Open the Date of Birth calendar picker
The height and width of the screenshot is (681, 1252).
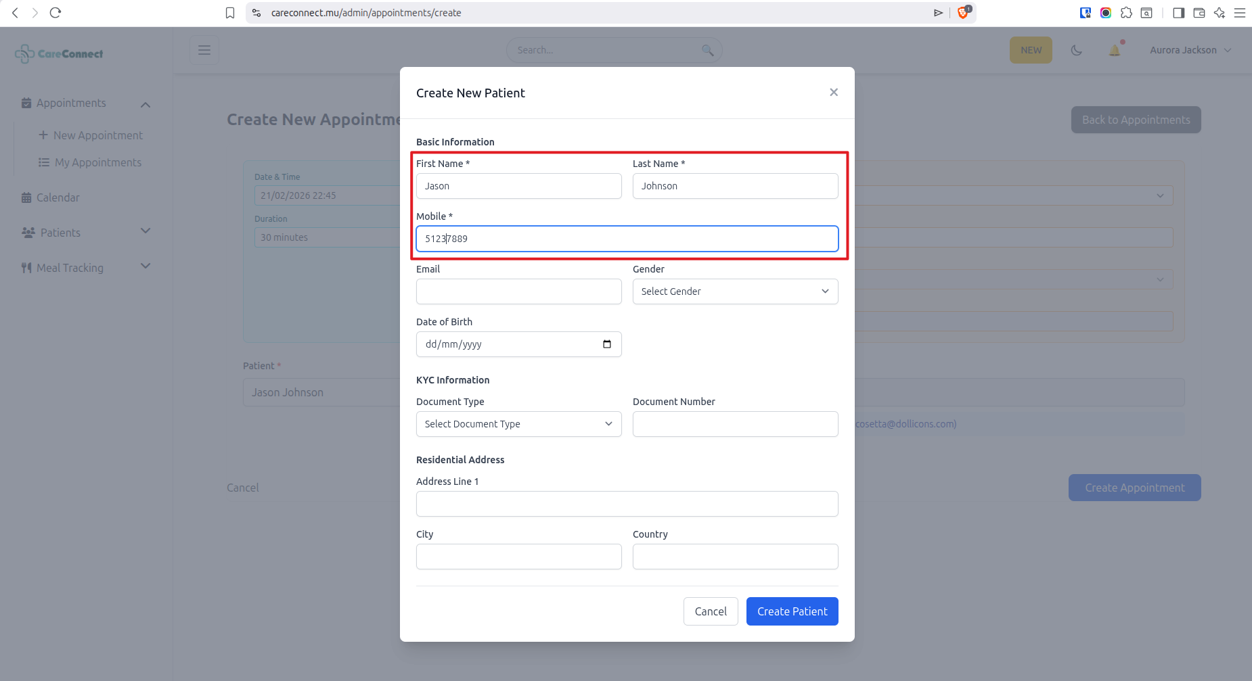pyautogui.click(x=607, y=344)
